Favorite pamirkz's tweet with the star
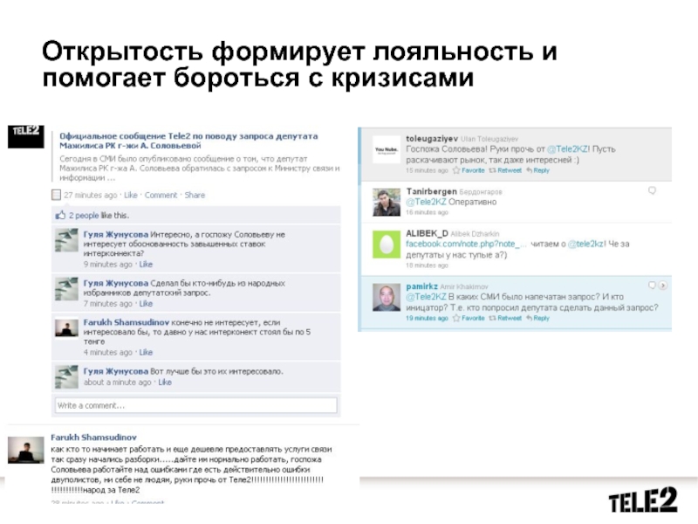698x524 pixels. tap(469, 318)
